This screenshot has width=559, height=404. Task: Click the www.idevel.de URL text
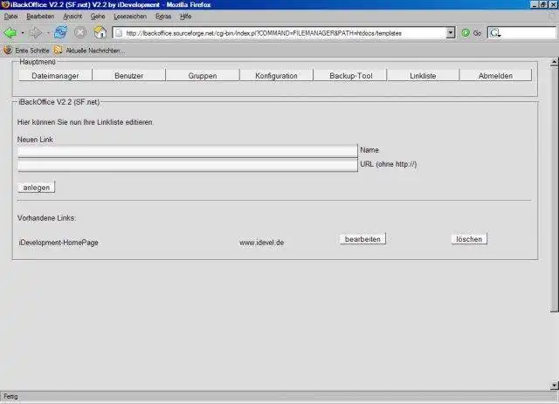coord(261,243)
